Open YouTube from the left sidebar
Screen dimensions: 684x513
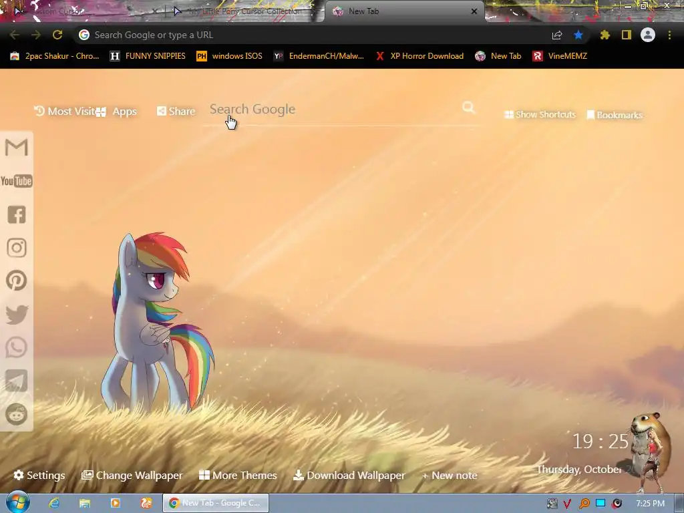[x=17, y=181]
